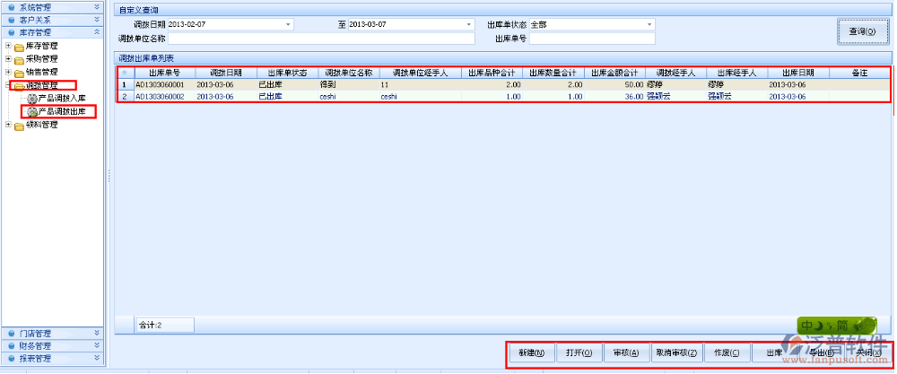Click the 领料管理 folder icon
The image size is (897, 374).
pos(19,126)
